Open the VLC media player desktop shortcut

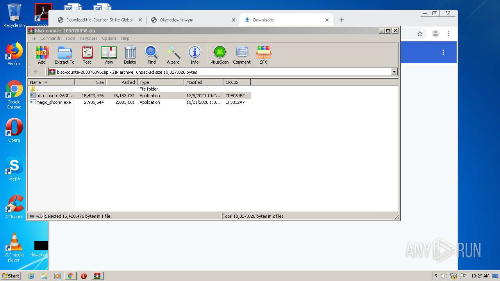pyautogui.click(x=14, y=247)
